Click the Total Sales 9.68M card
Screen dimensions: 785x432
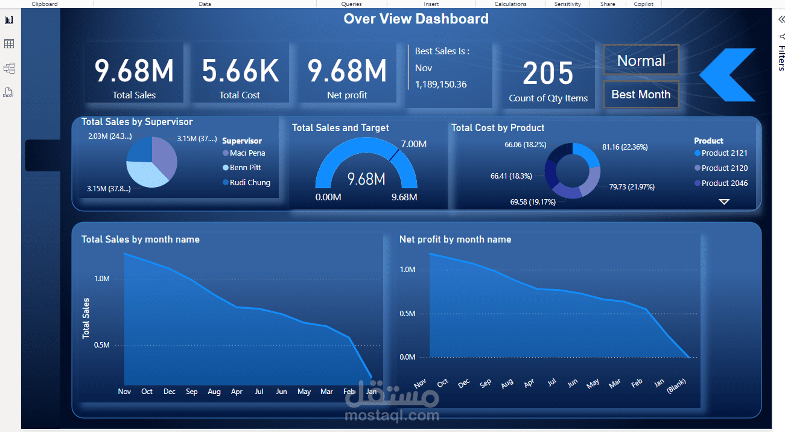click(x=134, y=72)
